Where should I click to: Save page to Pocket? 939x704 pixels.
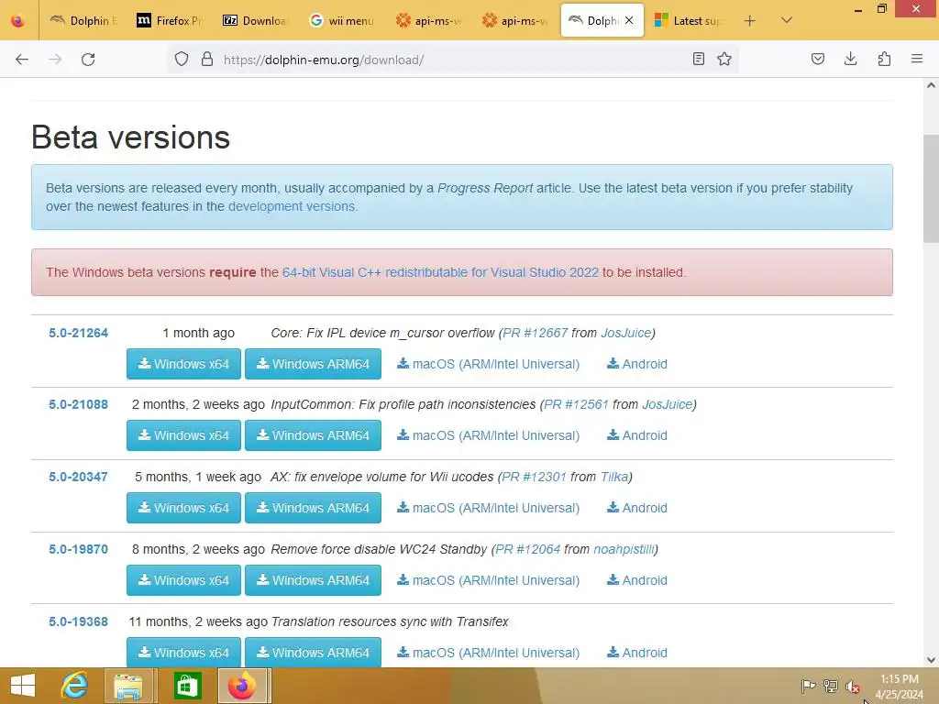pos(818,59)
